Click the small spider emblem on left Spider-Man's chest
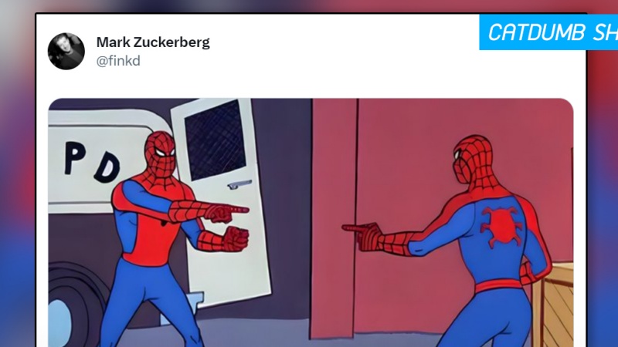Image resolution: width=618 pixels, height=347 pixels. click(165, 223)
